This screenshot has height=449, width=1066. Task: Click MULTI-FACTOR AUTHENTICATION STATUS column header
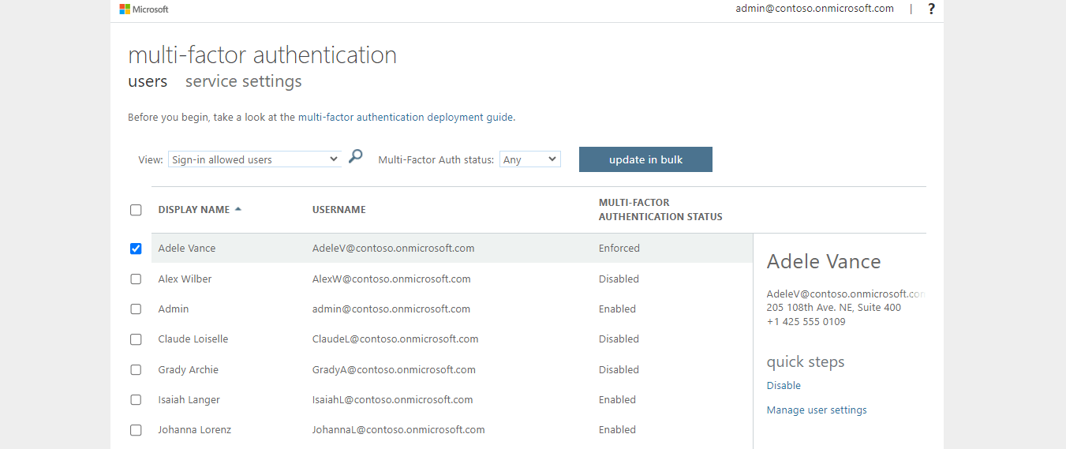click(x=660, y=210)
